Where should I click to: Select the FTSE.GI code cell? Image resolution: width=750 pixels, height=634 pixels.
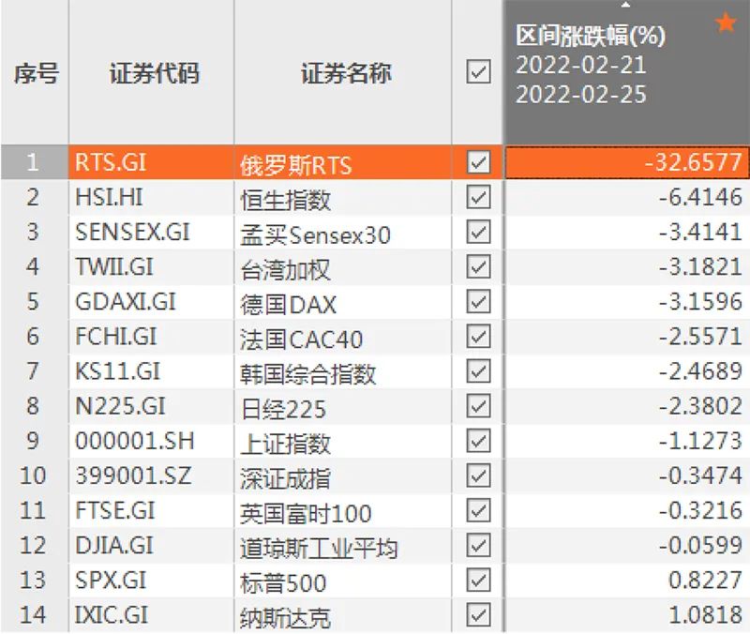tap(152, 510)
